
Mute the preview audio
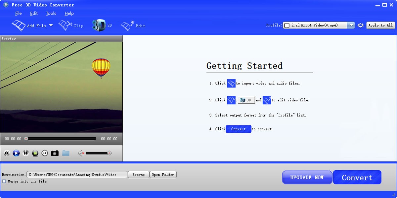point(80,153)
